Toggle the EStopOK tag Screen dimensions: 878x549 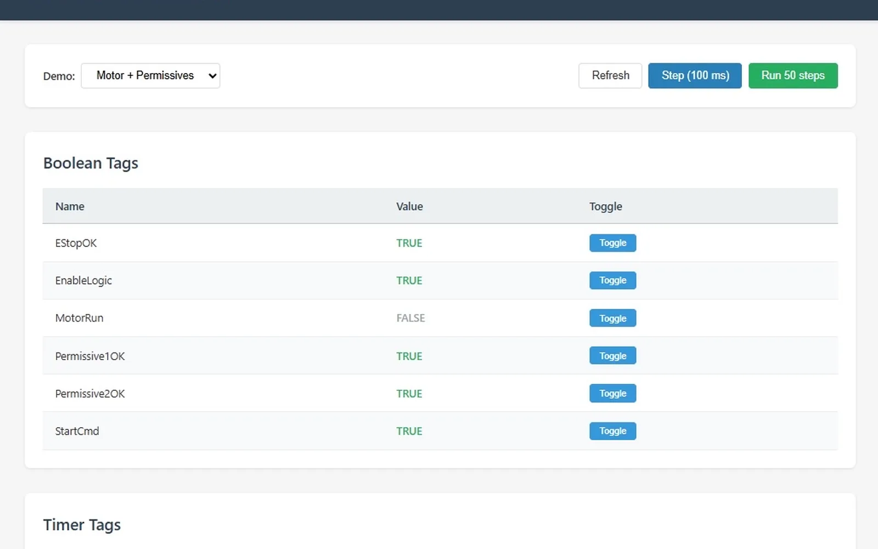click(612, 243)
